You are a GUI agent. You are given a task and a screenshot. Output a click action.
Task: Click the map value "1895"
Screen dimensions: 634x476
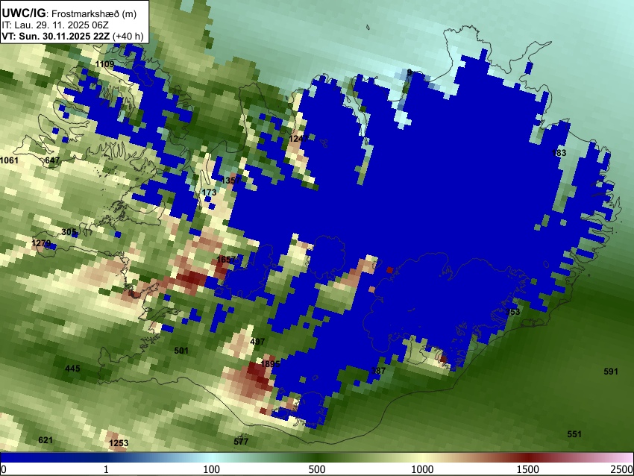coord(270,363)
